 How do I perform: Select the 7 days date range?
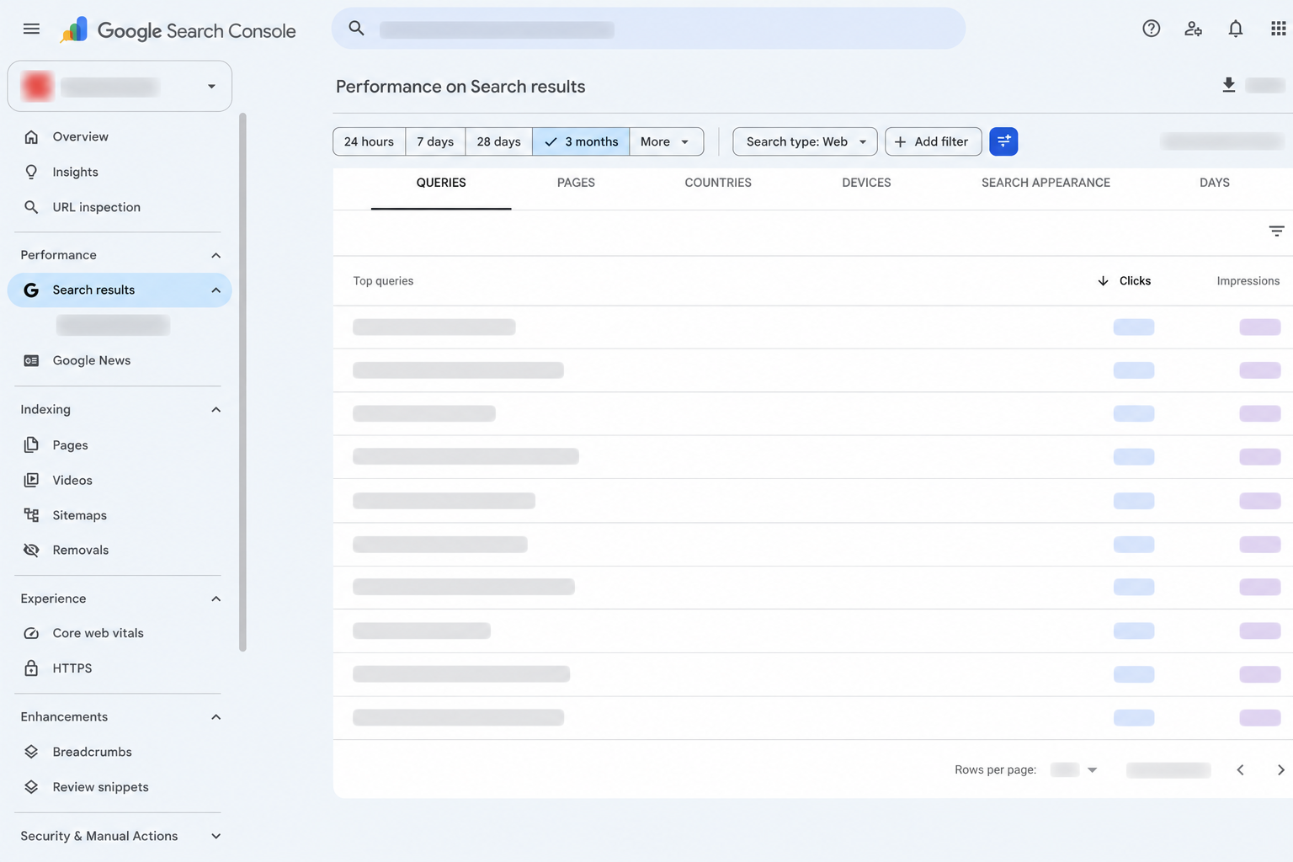tap(435, 141)
